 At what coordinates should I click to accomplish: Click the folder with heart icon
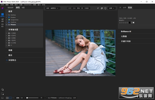(x=3, y=94)
